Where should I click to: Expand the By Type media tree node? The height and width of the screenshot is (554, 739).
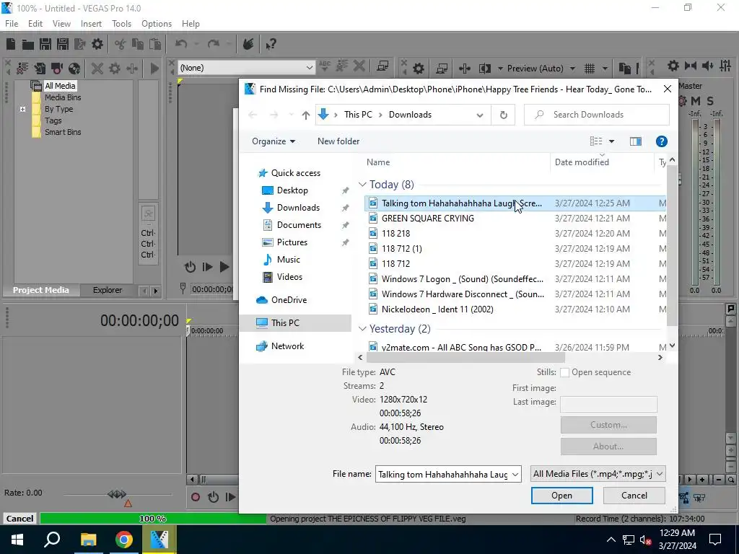[x=22, y=109]
